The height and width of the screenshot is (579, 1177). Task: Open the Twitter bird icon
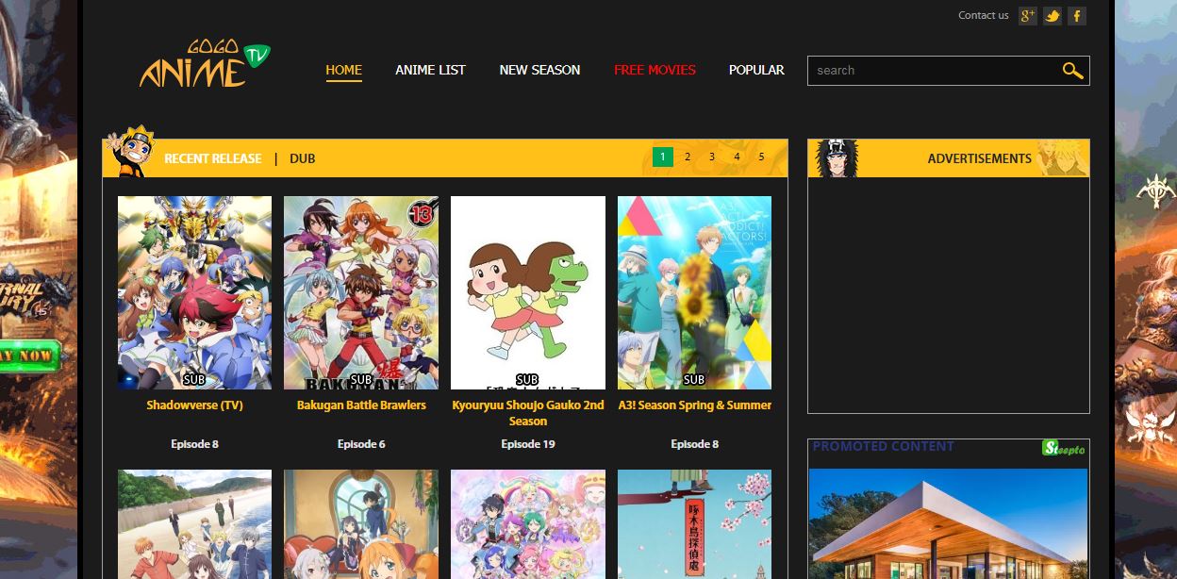(1052, 15)
